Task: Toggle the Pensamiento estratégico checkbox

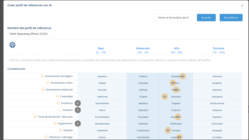Action: click(42, 76)
